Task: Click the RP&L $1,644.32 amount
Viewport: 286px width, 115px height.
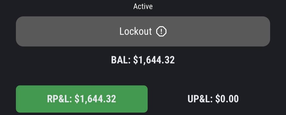Action: pyautogui.click(x=95, y=99)
